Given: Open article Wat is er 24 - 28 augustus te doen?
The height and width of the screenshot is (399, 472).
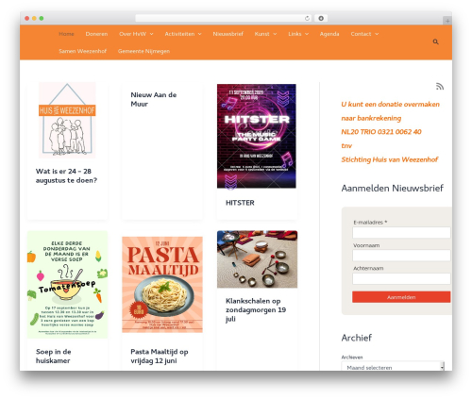Looking at the screenshot, I should click(x=66, y=175).
